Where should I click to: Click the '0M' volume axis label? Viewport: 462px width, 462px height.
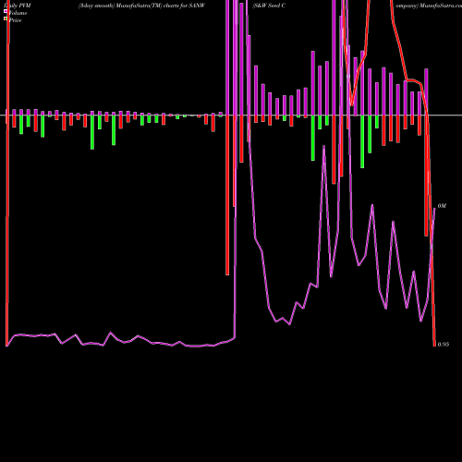tap(442, 206)
